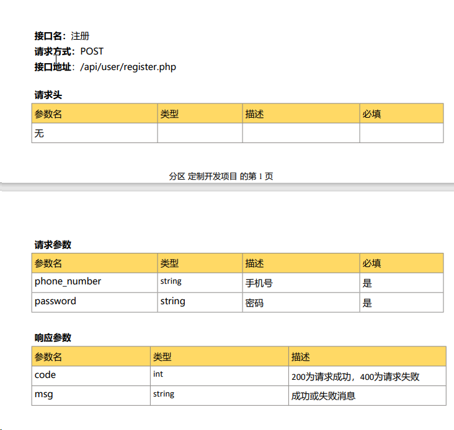Select the code parameter cell
454x430 pixels.
[91, 376]
